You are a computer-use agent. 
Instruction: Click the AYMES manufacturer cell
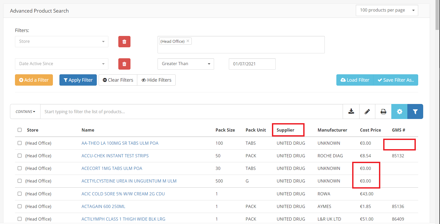point(324,206)
